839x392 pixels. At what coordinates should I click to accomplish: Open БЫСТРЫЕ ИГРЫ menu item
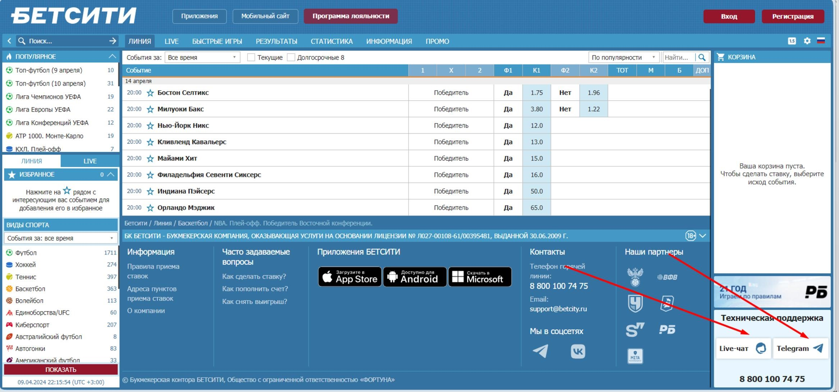coord(217,41)
